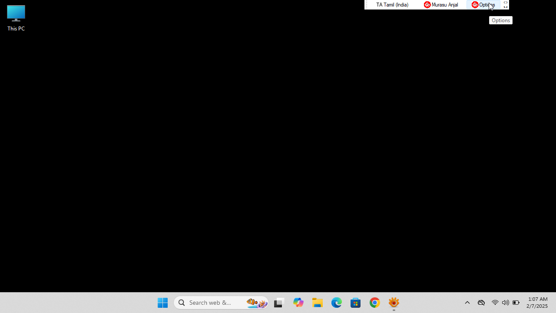Click the language bar minimize icon
The image size is (556, 313).
pyautogui.click(x=506, y=3)
